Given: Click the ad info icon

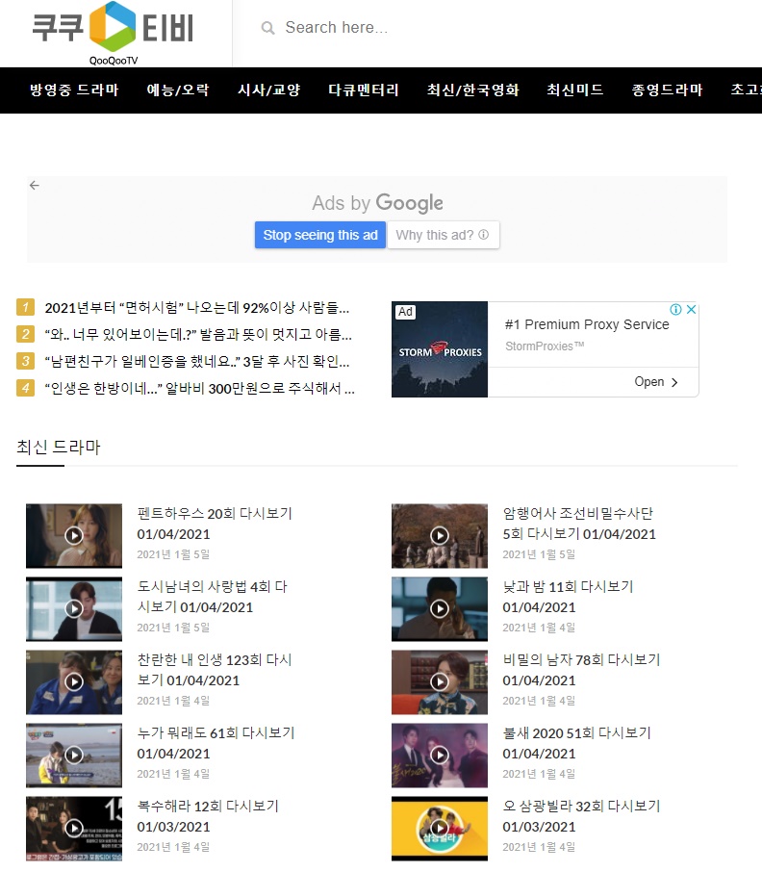Looking at the screenshot, I should click(x=675, y=309).
